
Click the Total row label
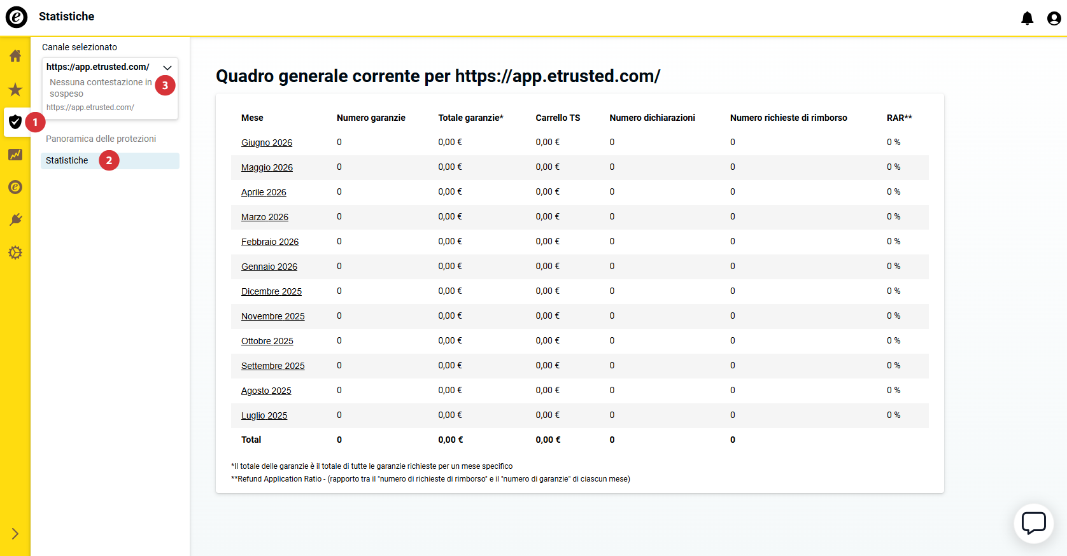click(x=251, y=440)
